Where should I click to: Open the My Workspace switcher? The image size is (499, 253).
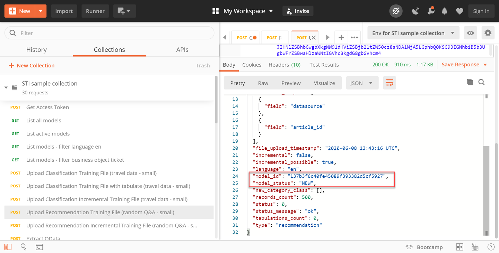(243, 11)
